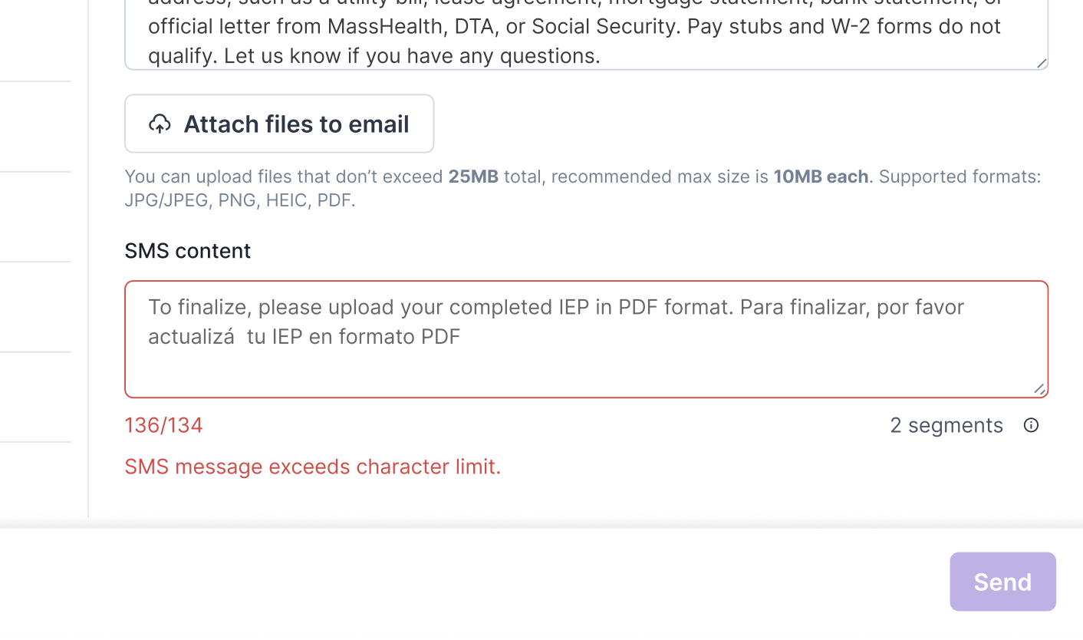Screen dimensions: 1083x640
Task: Focus the SMS content text area
Action: click(x=586, y=361)
